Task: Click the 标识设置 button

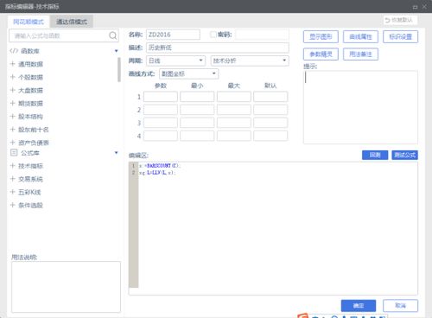Action: click(400, 36)
